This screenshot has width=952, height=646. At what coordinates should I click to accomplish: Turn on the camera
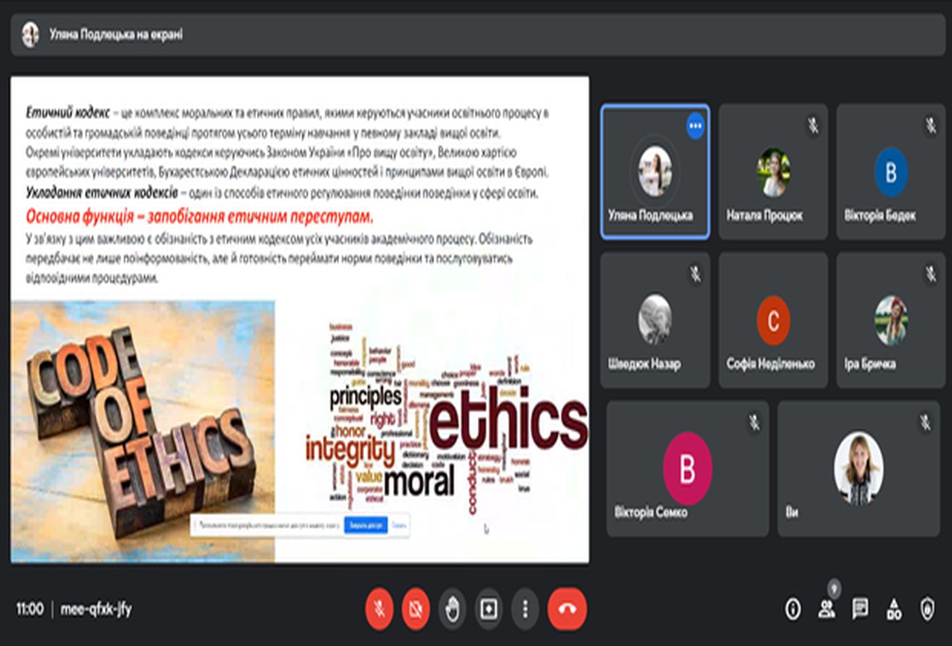pyautogui.click(x=416, y=609)
